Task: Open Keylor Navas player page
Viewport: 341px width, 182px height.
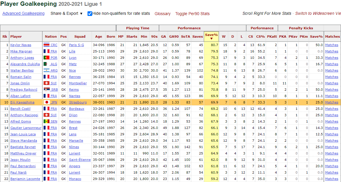Action: 21,45
